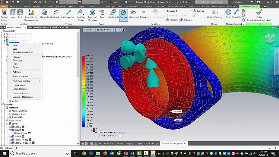Run Find Thin Bodies
The width and height of the screenshot is (279, 157).
point(81,15)
